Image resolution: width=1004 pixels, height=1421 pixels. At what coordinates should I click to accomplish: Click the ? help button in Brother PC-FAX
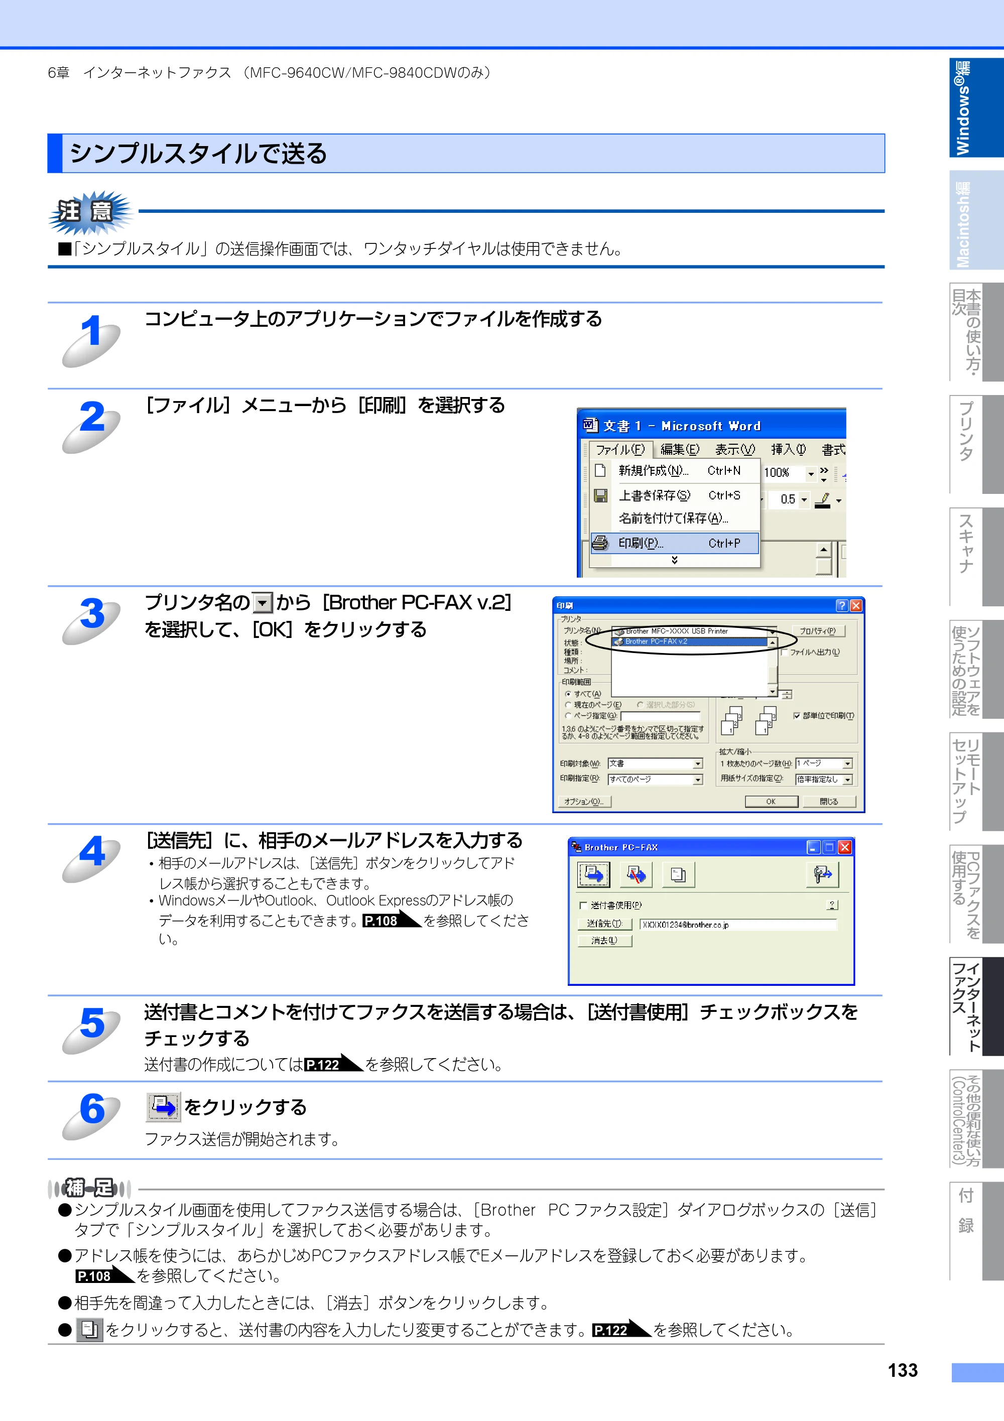[832, 905]
